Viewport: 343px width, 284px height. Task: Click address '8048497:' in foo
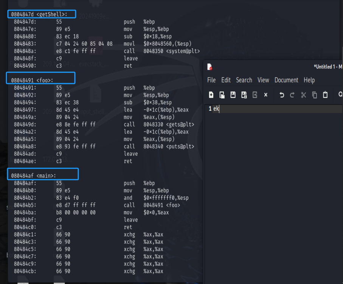coord(25,110)
